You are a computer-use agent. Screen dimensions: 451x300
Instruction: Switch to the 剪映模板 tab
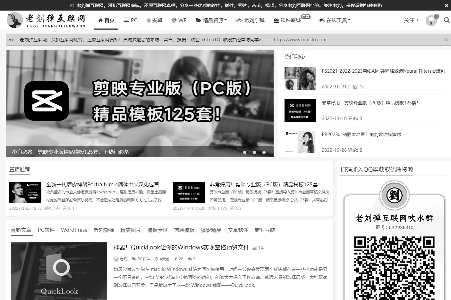(184, 230)
